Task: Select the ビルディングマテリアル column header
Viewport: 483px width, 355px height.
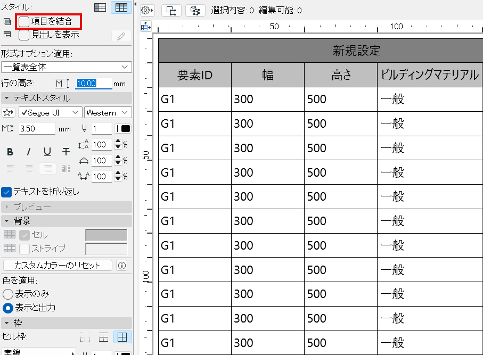Action: pos(430,75)
